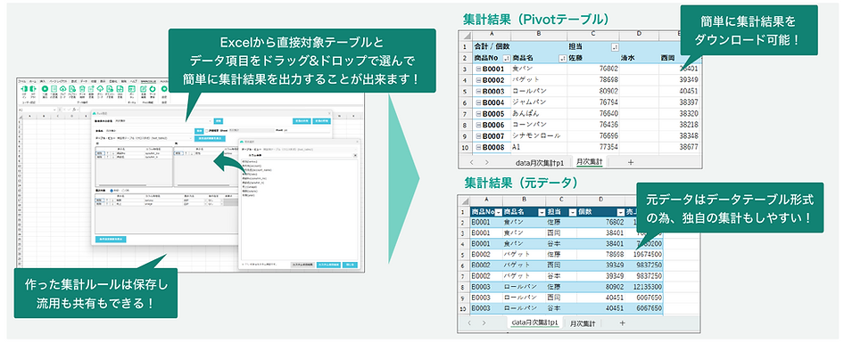Collapse the B0004 pivot row group
844x343 pixels.
[478, 102]
